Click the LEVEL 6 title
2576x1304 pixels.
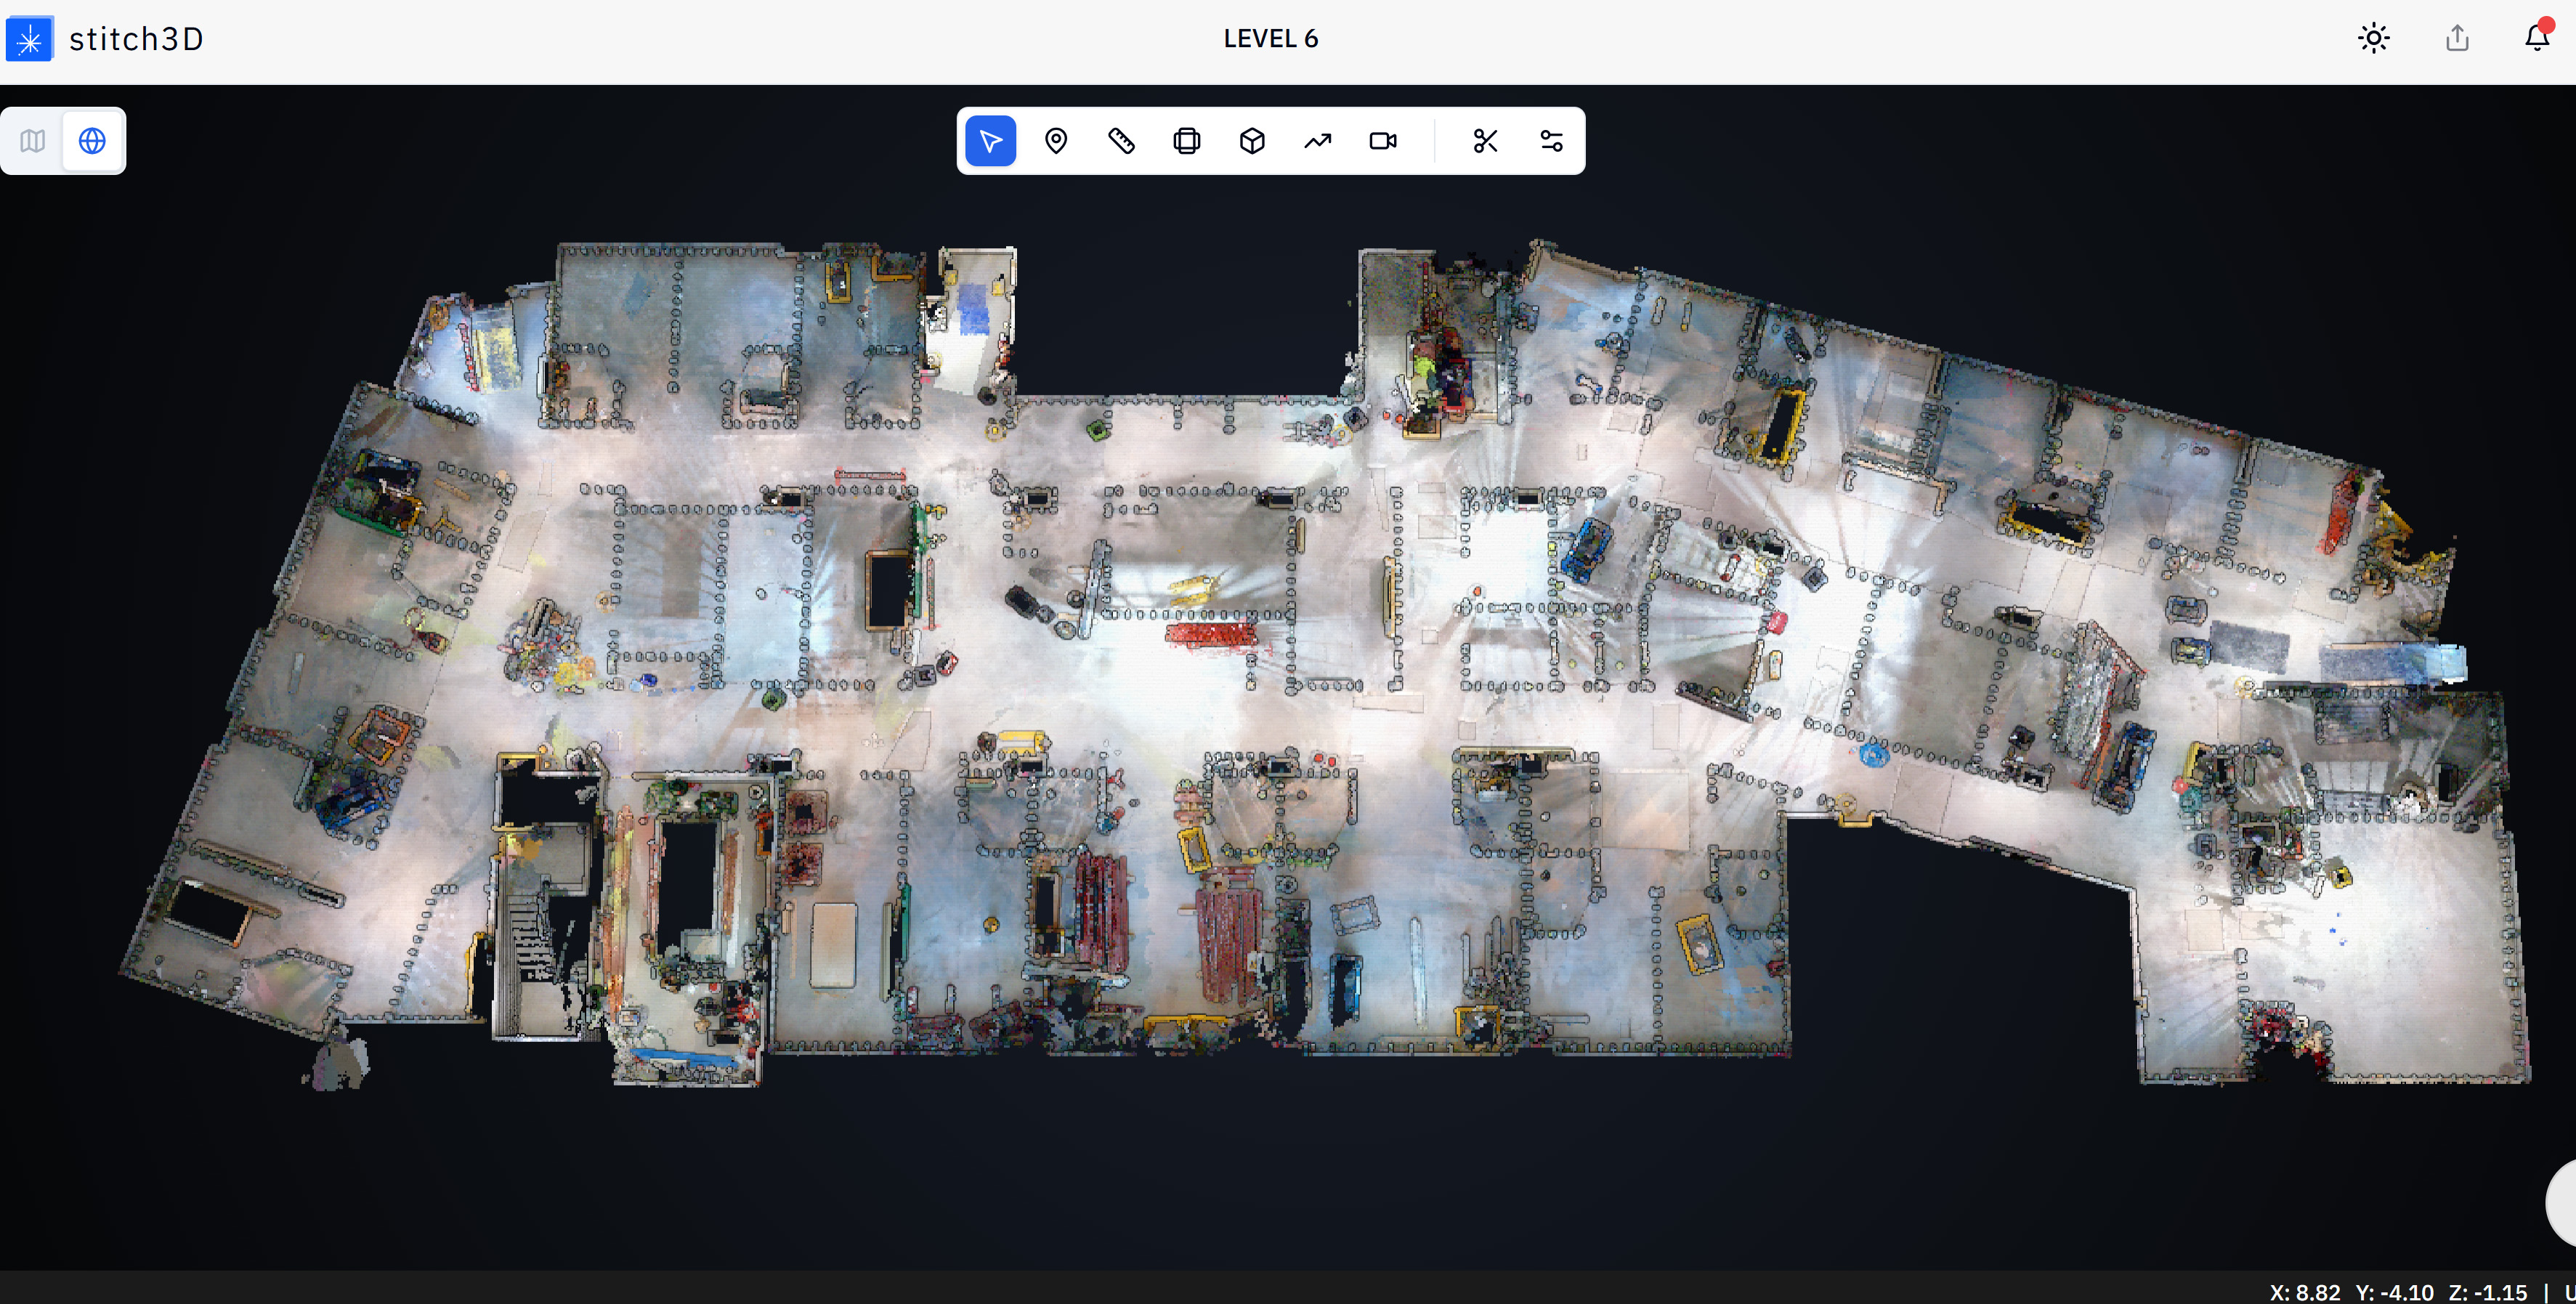pyautogui.click(x=1270, y=39)
